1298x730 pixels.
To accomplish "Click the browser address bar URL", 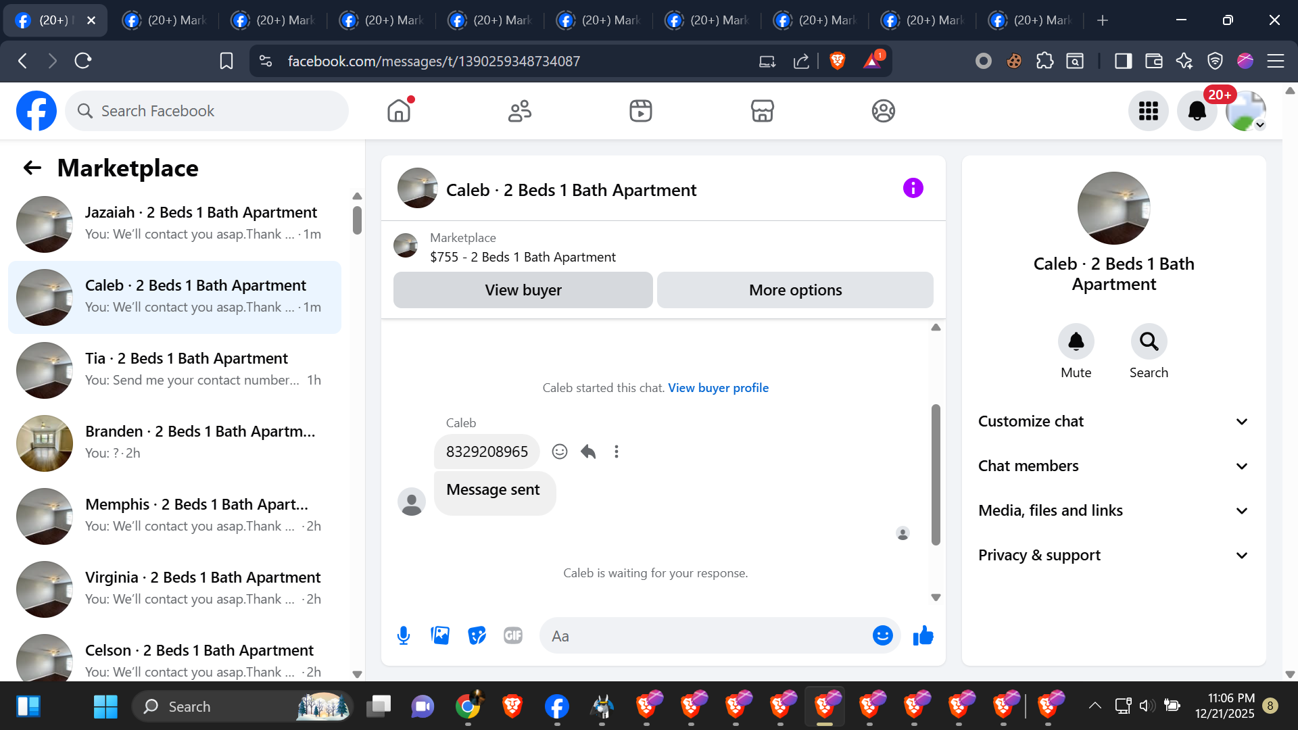I will 434,61.
